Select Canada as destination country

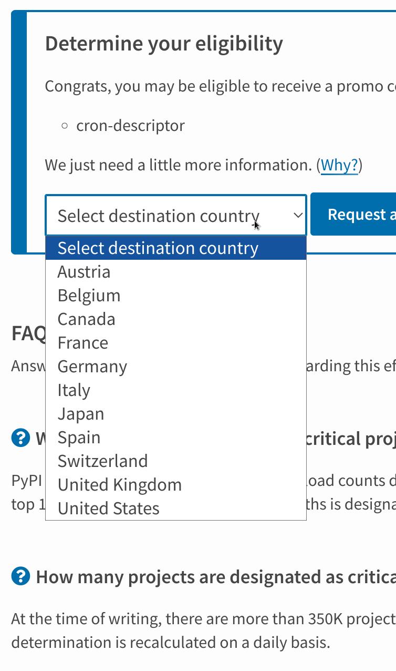coord(176,319)
